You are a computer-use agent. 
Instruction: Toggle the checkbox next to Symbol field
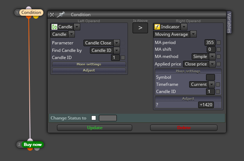[218, 77]
